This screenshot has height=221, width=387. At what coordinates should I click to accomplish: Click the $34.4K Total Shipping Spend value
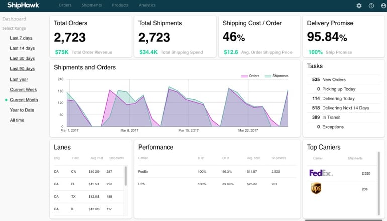click(148, 52)
